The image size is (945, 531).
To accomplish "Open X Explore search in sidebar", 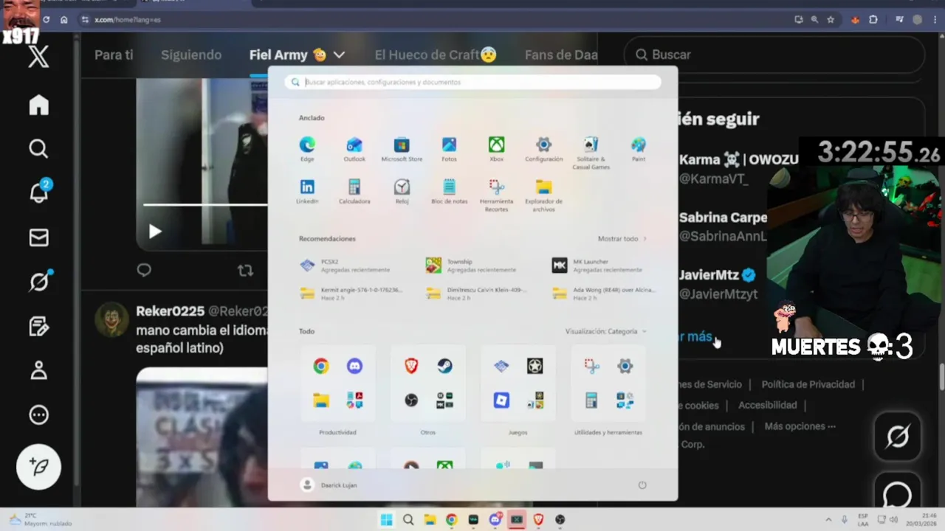I will tap(38, 149).
